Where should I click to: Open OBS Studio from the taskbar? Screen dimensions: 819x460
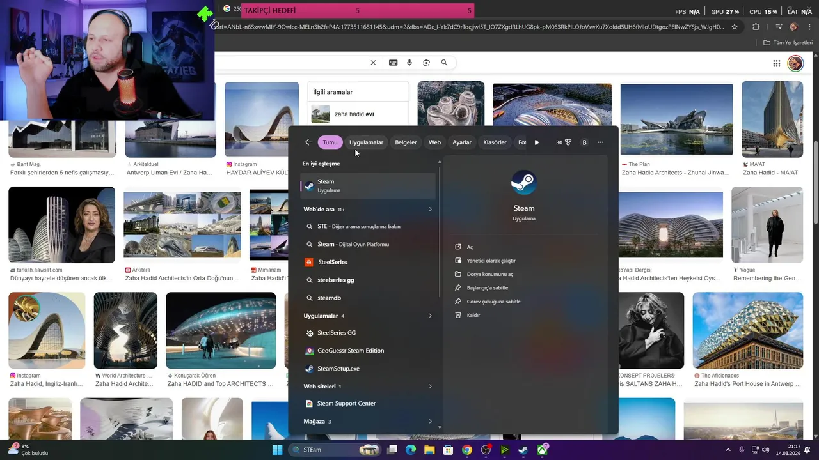click(486, 450)
